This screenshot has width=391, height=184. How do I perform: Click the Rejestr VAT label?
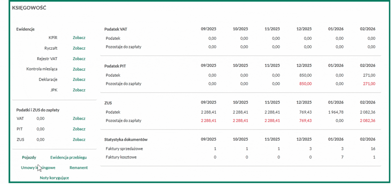pos(47,59)
